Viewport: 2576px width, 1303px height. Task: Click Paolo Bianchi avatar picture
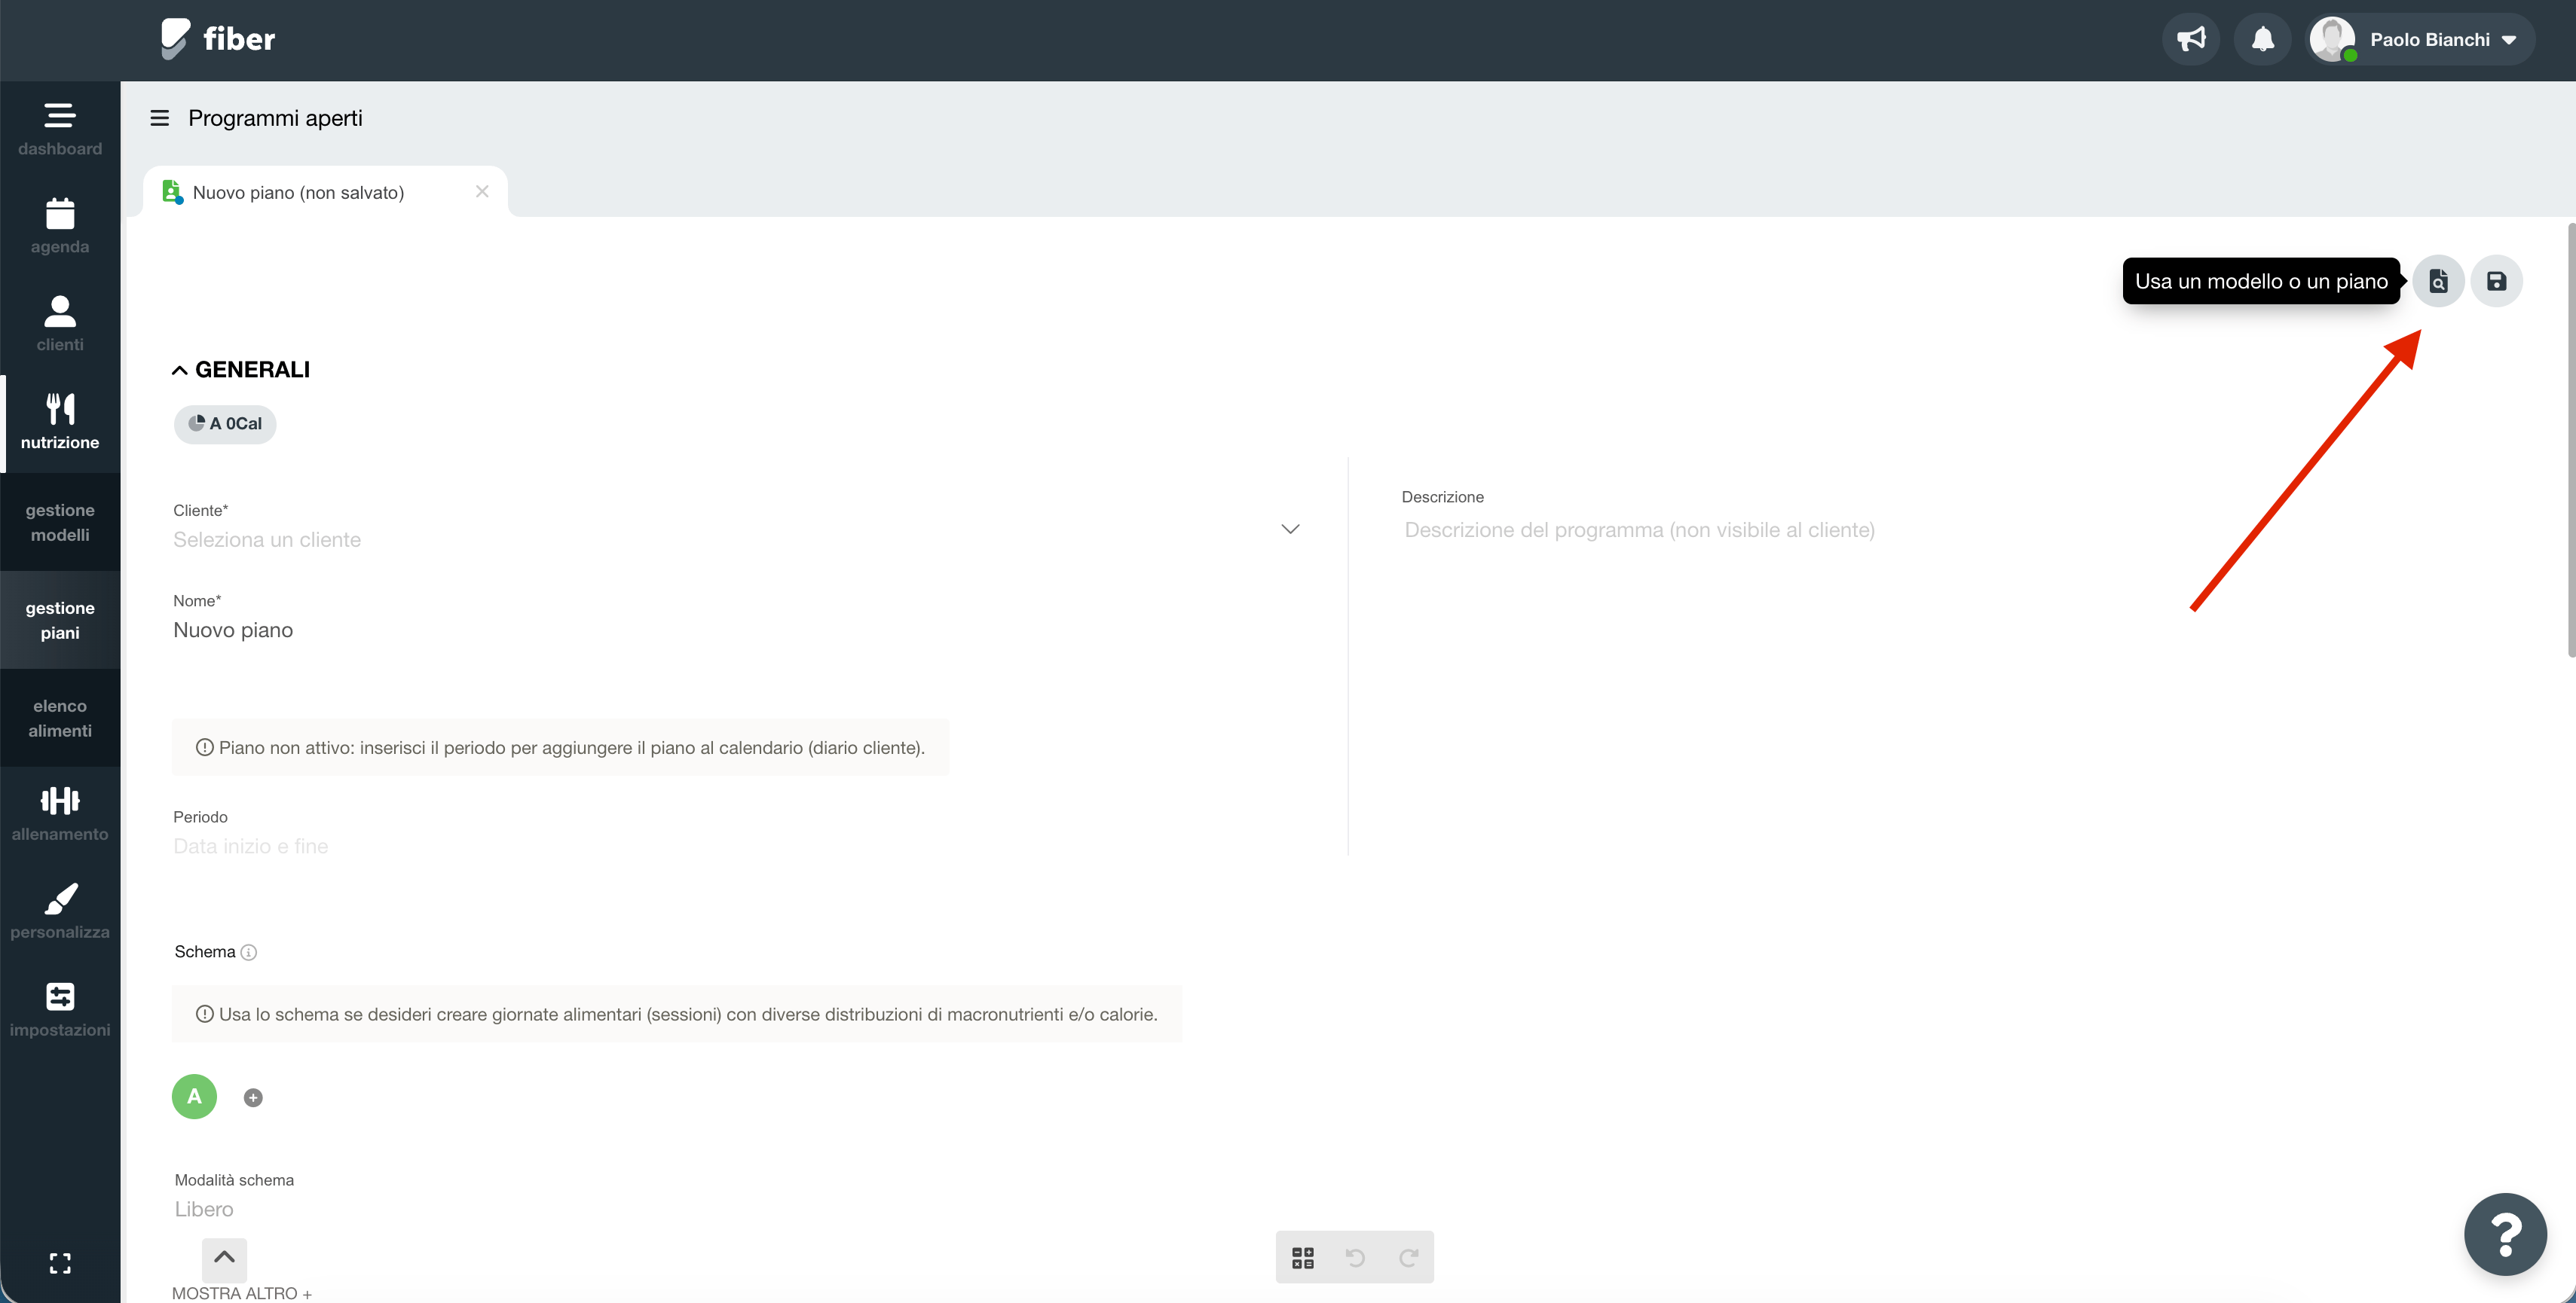tap(2332, 40)
